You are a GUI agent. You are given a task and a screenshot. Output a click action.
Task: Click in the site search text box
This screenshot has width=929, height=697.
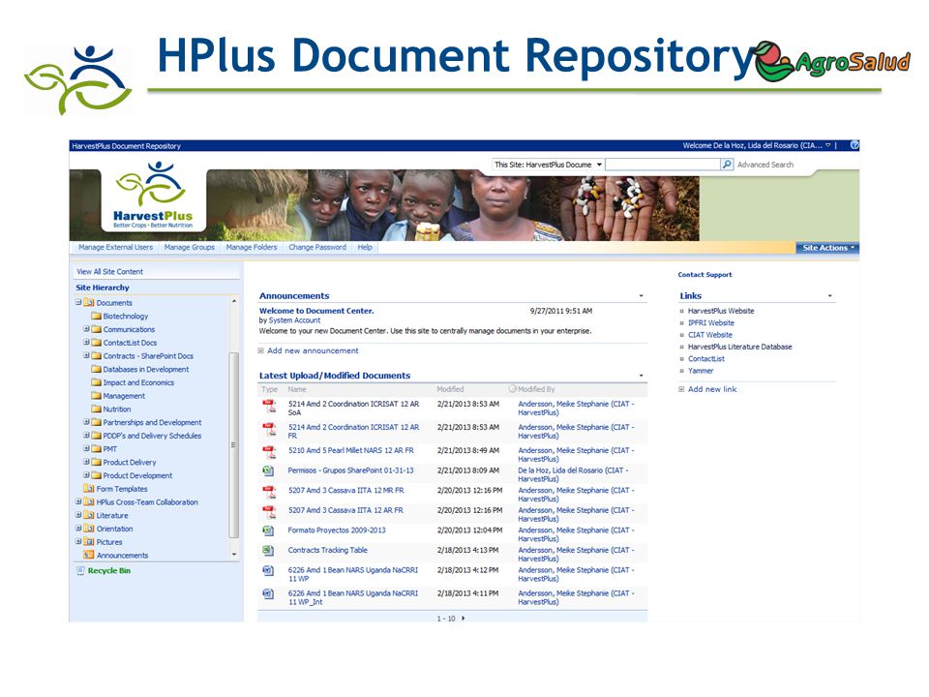[662, 165]
